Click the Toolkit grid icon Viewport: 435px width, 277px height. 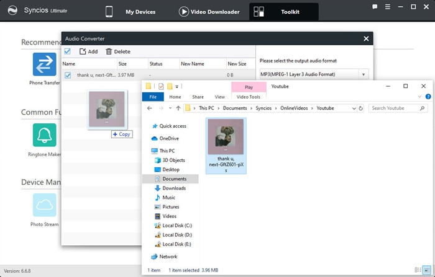click(259, 12)
